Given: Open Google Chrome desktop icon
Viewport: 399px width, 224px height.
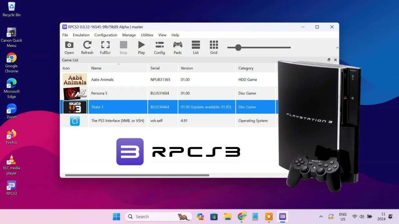Looking at the screenshot, I should pos(12,63).
